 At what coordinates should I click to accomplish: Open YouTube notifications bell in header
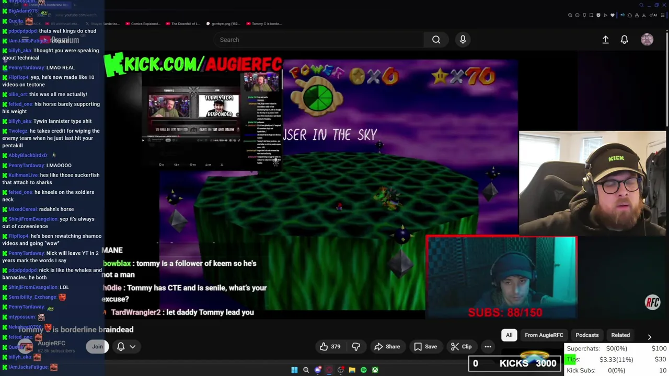[624, 40]
